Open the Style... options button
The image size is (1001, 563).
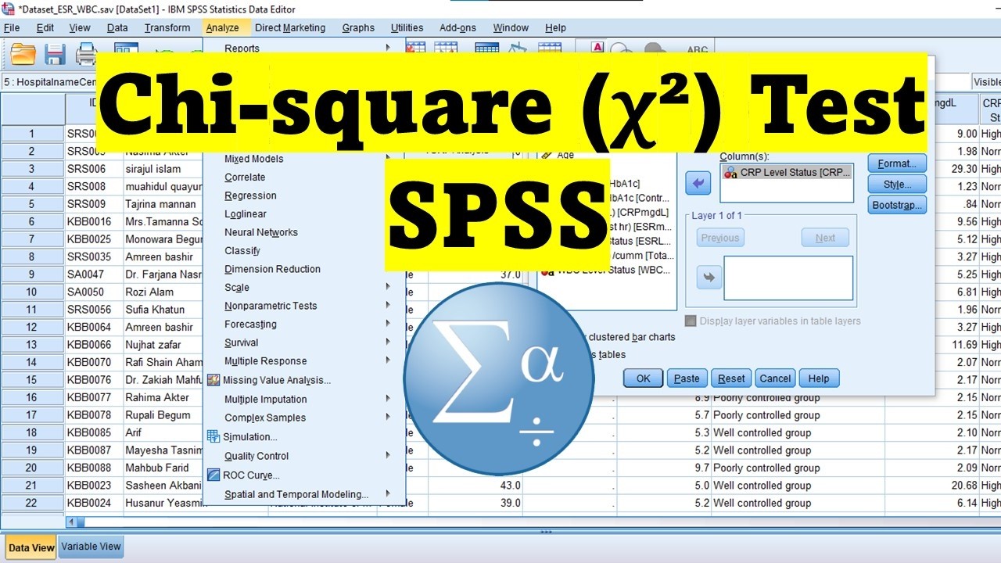click(x=897, y=185)
